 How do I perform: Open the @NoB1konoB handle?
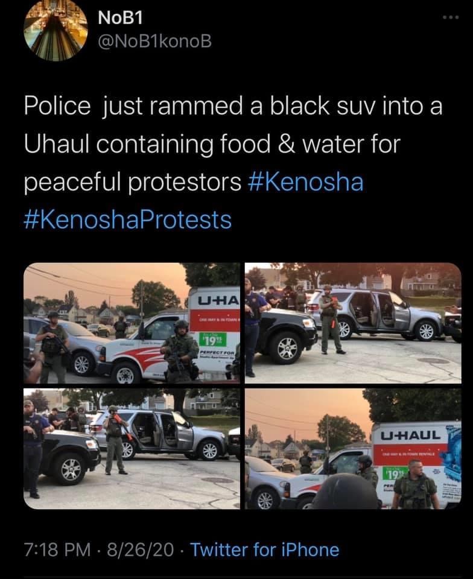[154, 42]
